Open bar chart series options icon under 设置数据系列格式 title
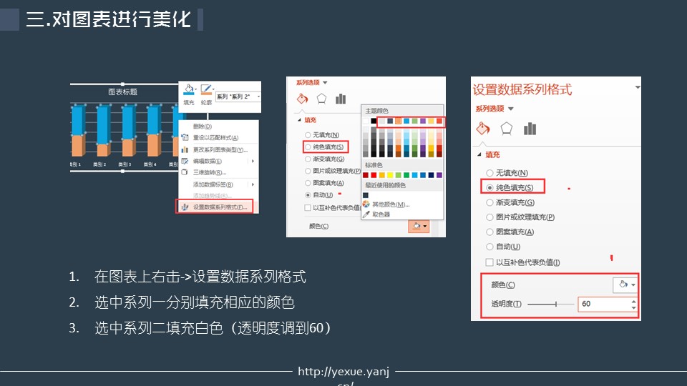 click(530, 129)
